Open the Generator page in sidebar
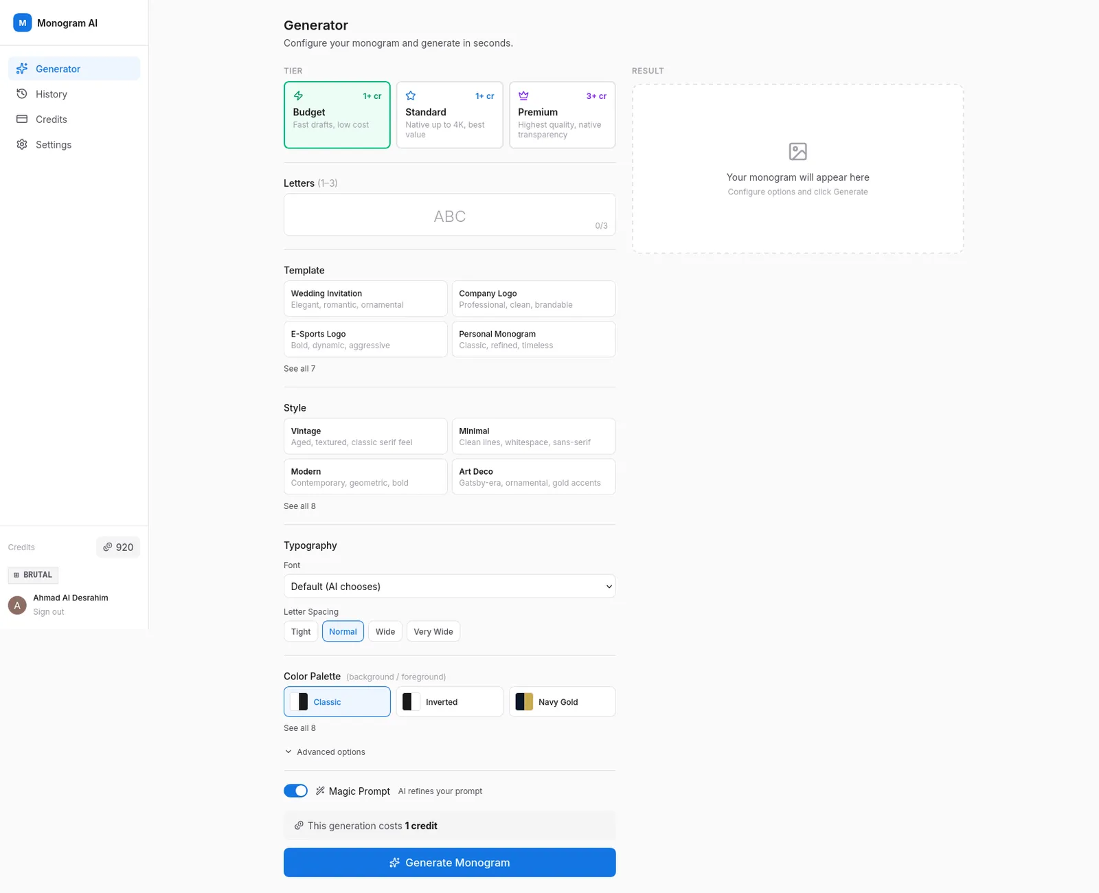 [74, 69]
